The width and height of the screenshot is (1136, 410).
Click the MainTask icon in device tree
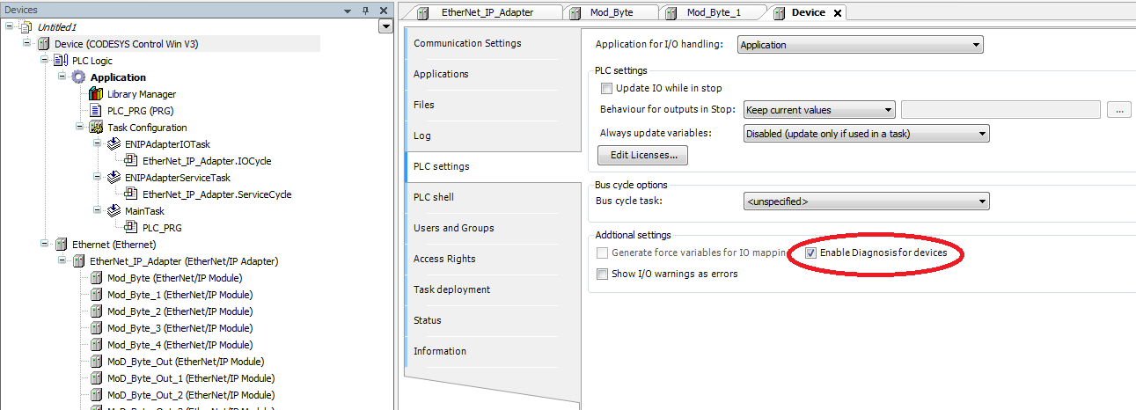click(x=114, y=211)
